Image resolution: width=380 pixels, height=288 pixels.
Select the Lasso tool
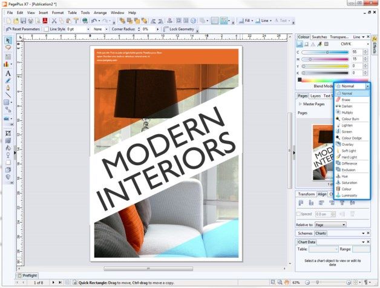pyautogui.click(x=8, y=48)
